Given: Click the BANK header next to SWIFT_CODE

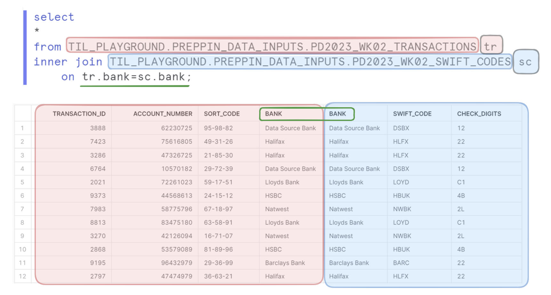Looking at the screenshot, I should tap(338, 114).
